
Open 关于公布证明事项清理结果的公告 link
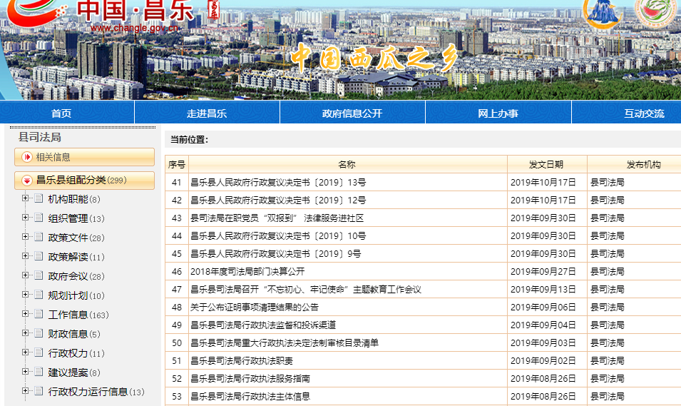254,307
